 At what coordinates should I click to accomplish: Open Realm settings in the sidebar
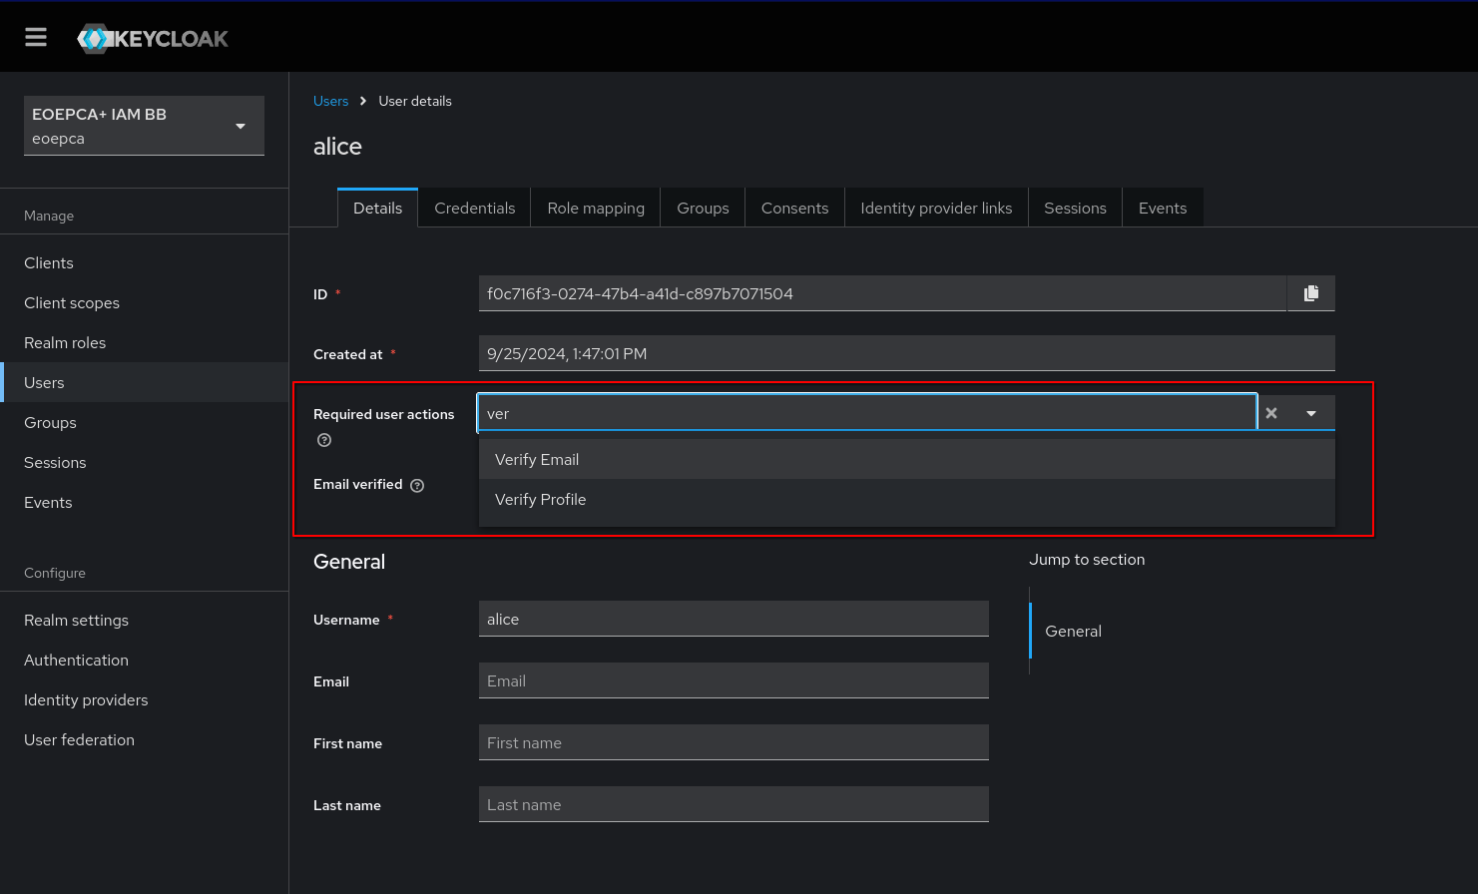144,620
